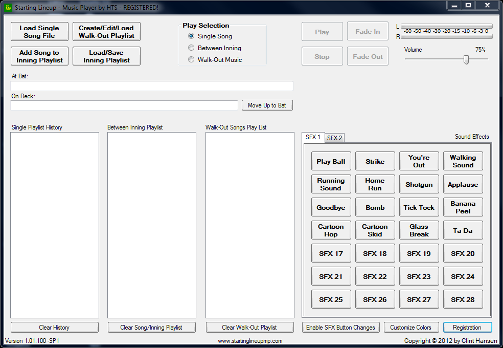This screenshot has height=348, width=503.
Task: Open the Customize Colors dialog
Action: point(411,327)
